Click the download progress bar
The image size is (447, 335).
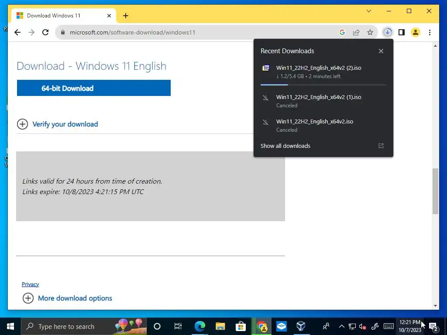tap(323, 85)
